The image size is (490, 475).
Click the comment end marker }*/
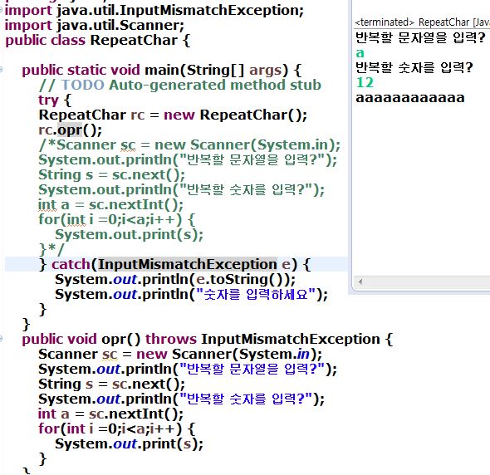(51, 249)
